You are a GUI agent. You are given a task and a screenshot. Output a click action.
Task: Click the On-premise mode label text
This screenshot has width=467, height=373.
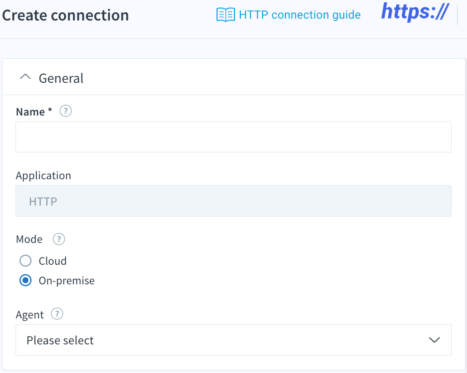pyautogui.click(x=67, y=281)
